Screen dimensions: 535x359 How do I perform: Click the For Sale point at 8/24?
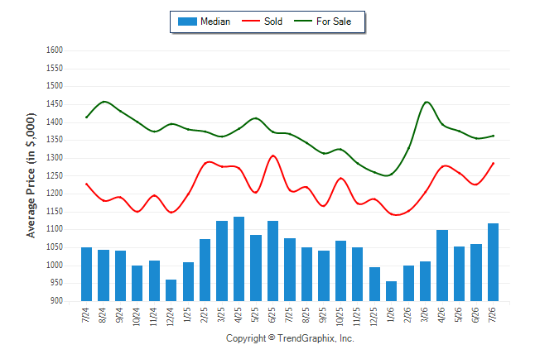104,102
